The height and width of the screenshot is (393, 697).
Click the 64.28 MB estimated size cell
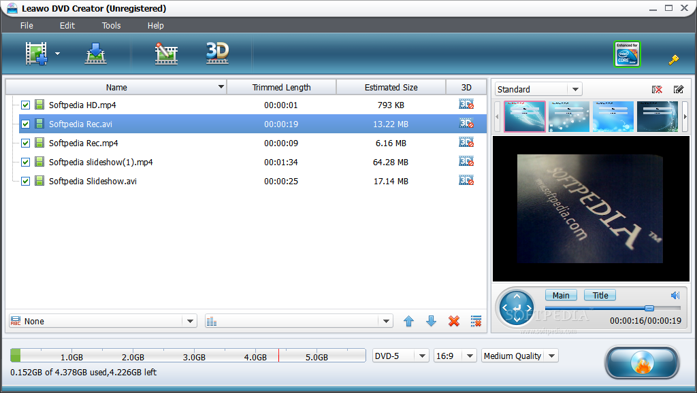[391, 162]
